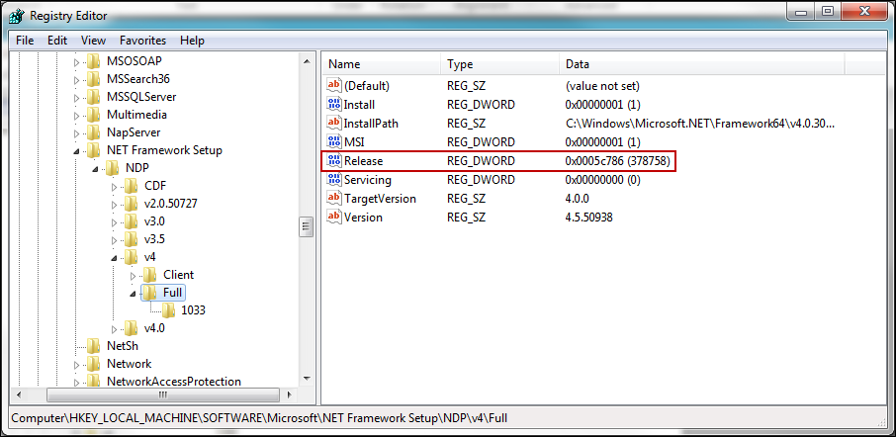Select the v4 key label
896x437 pixels.
(150, 257)
